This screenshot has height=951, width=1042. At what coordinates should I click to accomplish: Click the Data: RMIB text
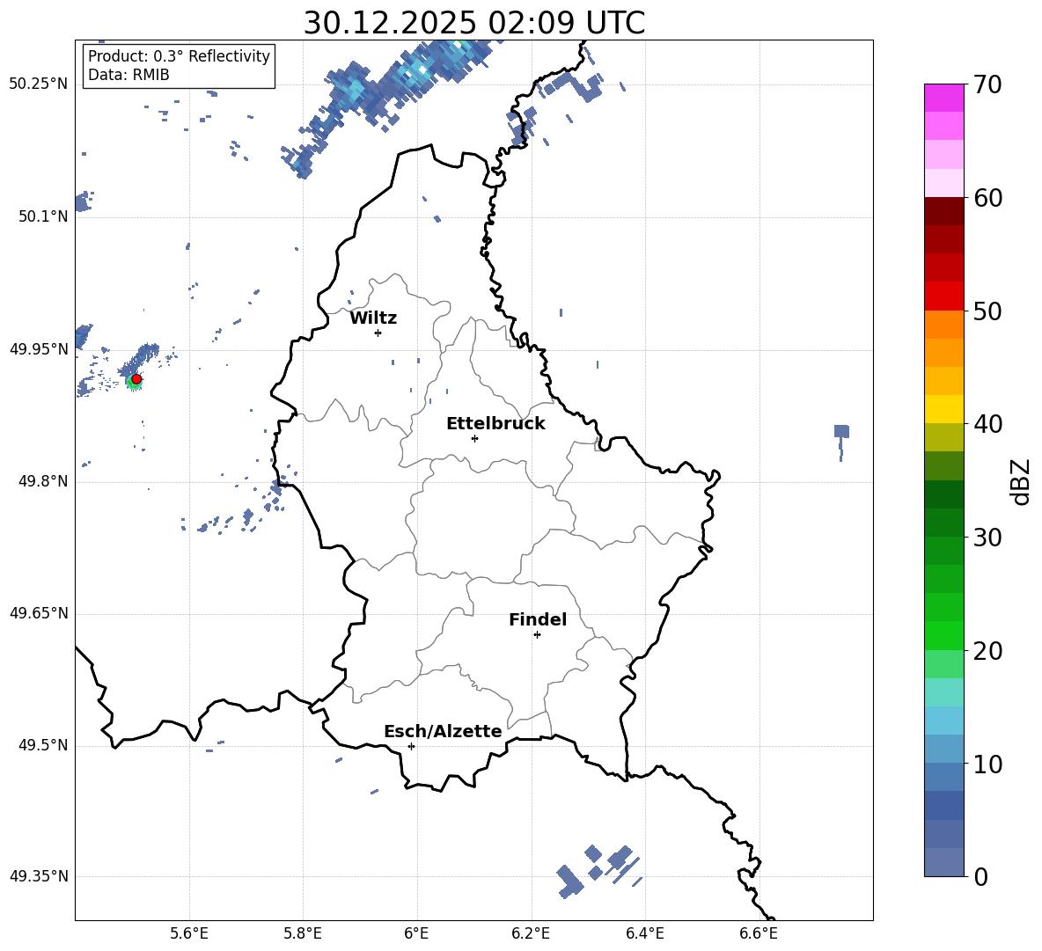pyautogui.click(x=128, y=75)
